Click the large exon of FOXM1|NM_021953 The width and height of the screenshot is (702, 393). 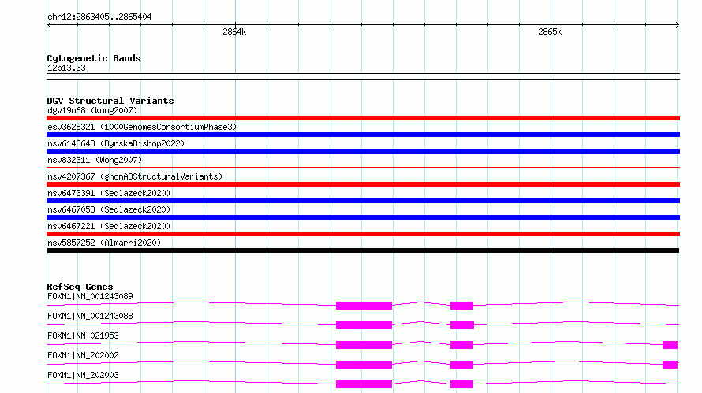(x=364, y=345)
